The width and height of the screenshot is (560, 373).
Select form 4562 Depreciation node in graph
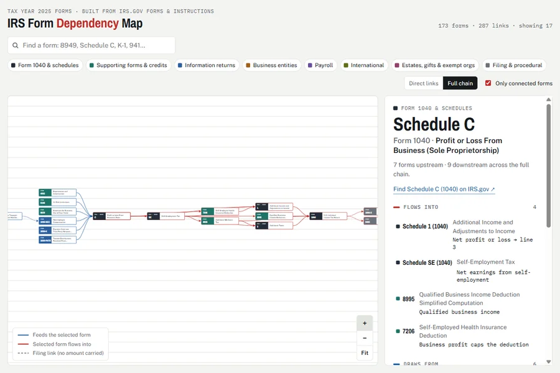coord(57,193)
